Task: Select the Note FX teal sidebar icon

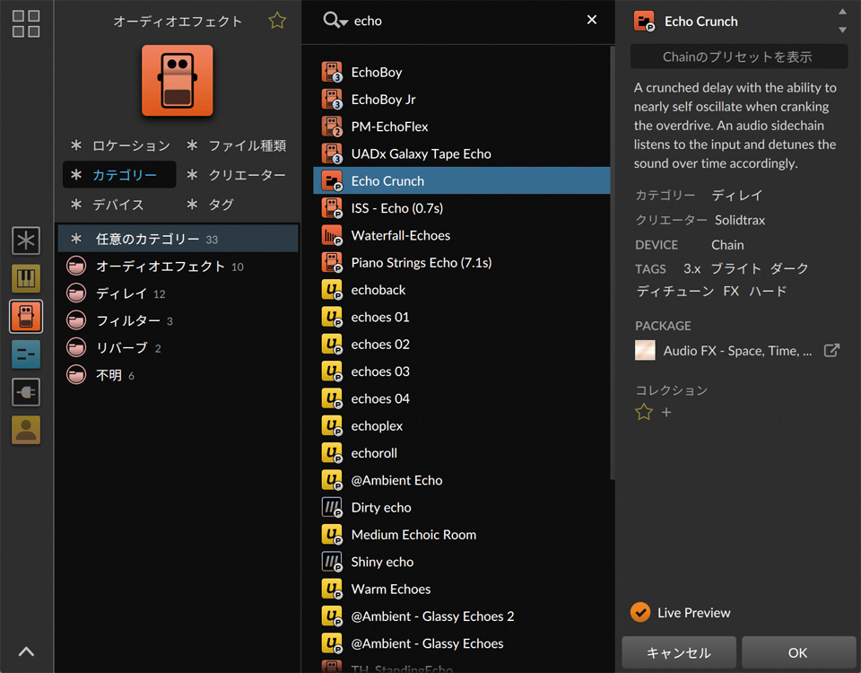Action: pos(26,354)
